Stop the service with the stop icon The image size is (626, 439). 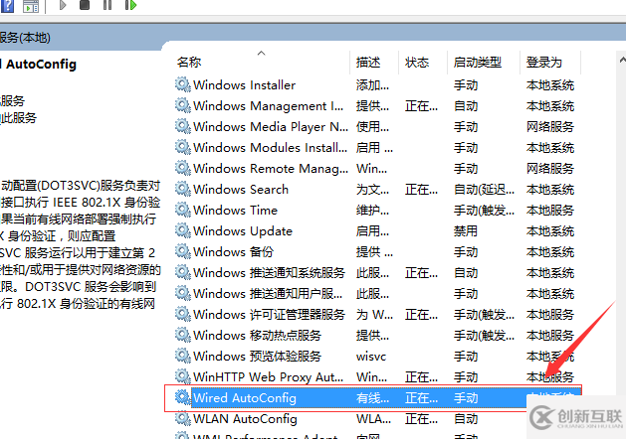(x=85, y=5)
